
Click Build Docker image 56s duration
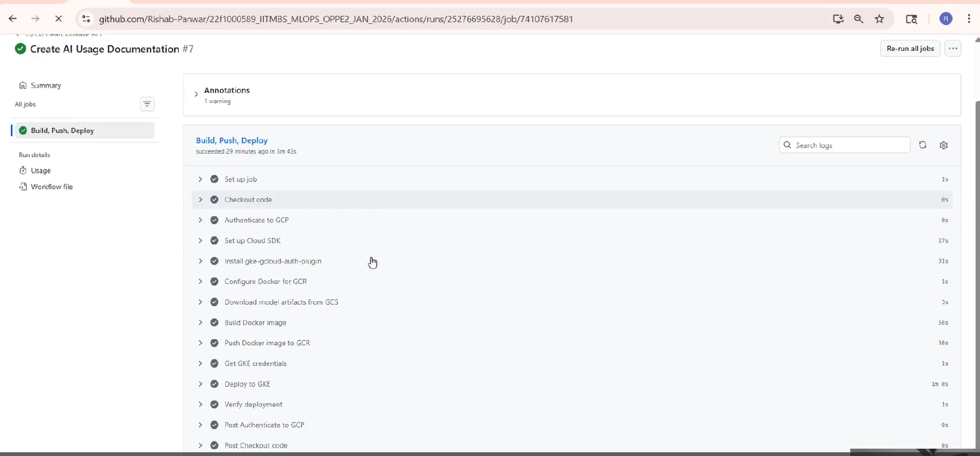(943, 323)
